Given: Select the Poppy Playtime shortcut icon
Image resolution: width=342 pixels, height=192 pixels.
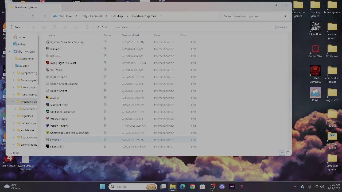Looking at the screenshot, I should 47,126.
